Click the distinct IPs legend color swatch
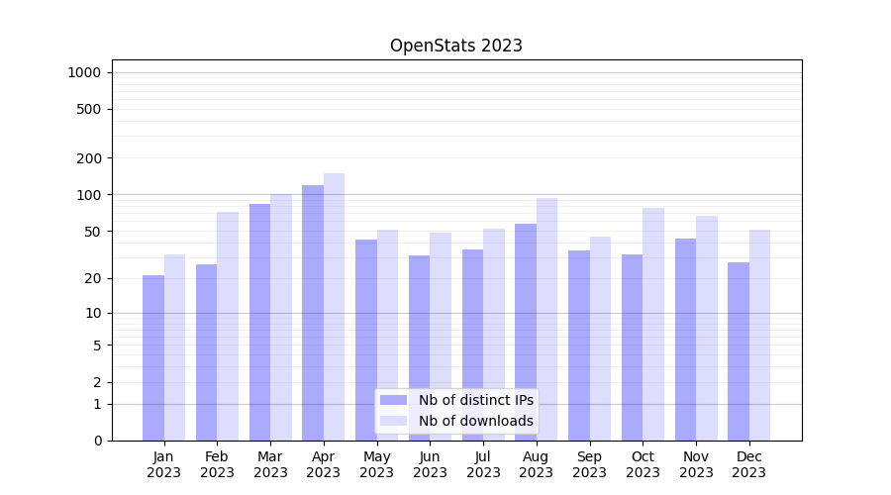The image size is (891, 495). tap(393, 400)
